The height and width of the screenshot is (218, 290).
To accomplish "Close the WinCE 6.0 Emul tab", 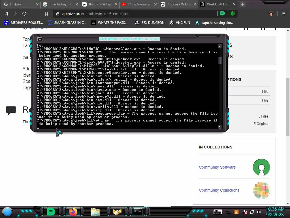I will tap(234, 4).
